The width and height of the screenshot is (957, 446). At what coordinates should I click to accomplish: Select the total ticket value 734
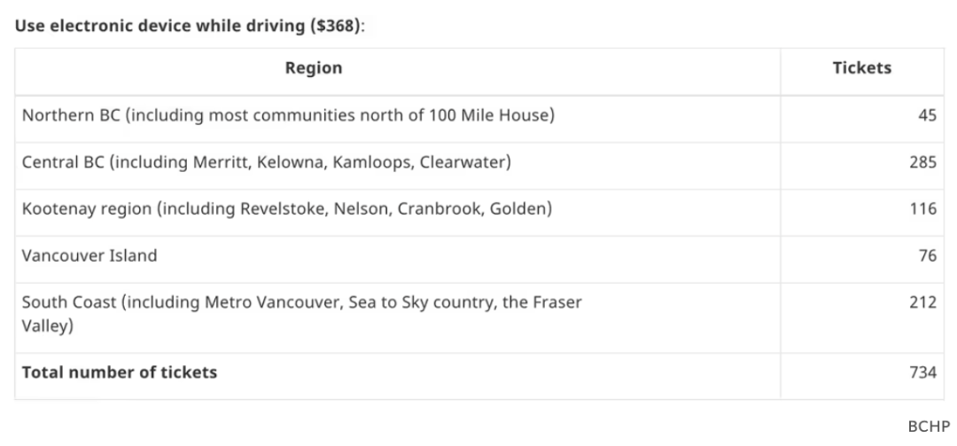tap(922, 372)
